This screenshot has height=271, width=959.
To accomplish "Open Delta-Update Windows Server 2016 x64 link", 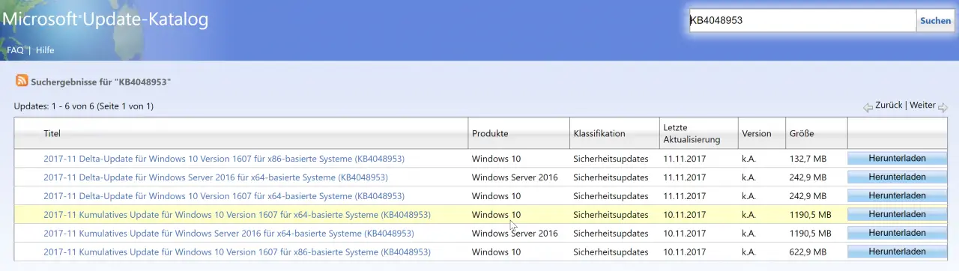I will tap(216, 177).
